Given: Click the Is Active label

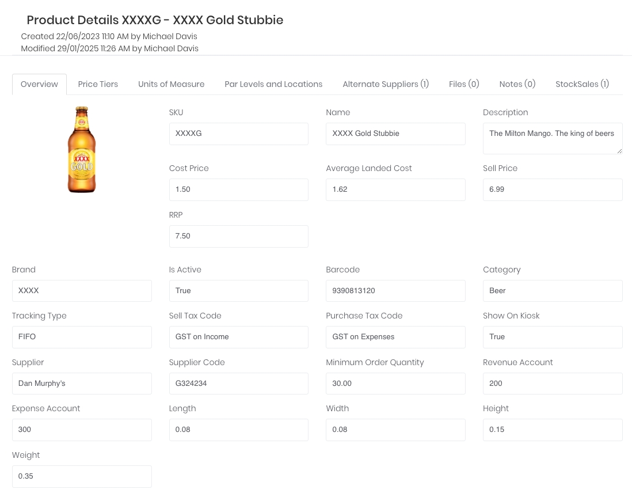Looking at the screenshot, I should click(185, 270).
